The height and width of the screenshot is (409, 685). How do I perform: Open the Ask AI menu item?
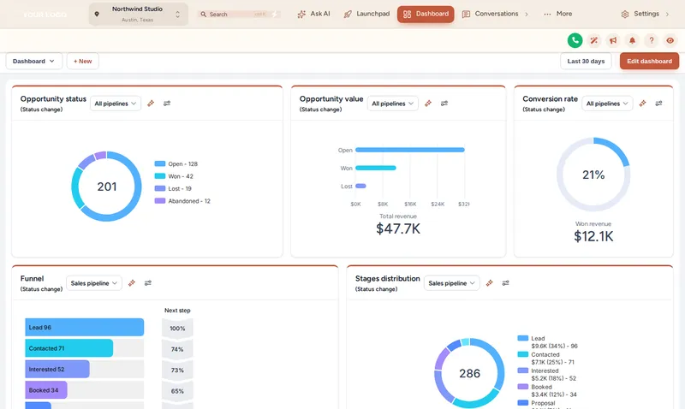(314, 14)
